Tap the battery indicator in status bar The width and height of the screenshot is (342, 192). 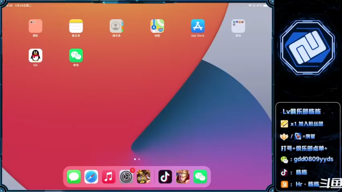[265, 6]
